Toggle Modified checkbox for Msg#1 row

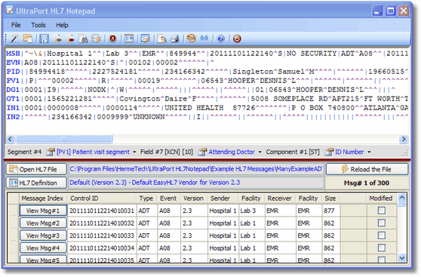(382, 211)
